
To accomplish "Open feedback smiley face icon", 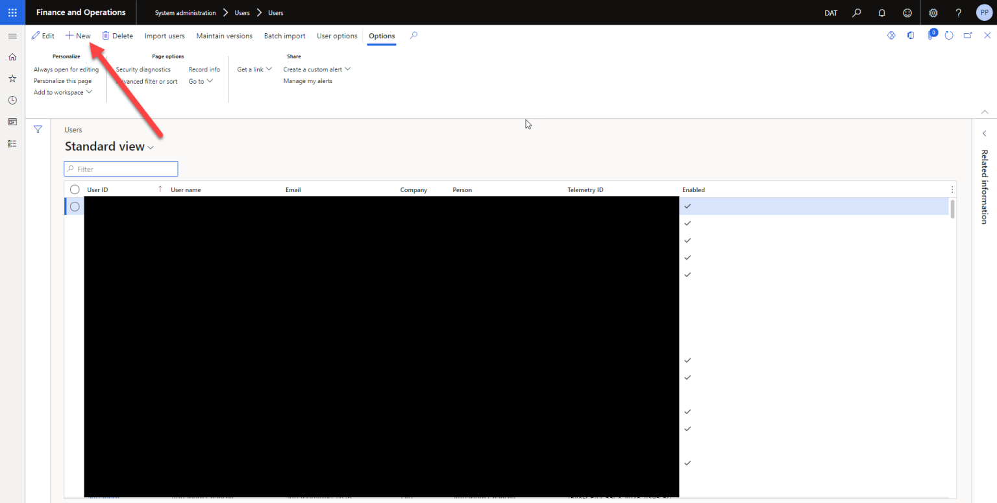I will point(907,12).
